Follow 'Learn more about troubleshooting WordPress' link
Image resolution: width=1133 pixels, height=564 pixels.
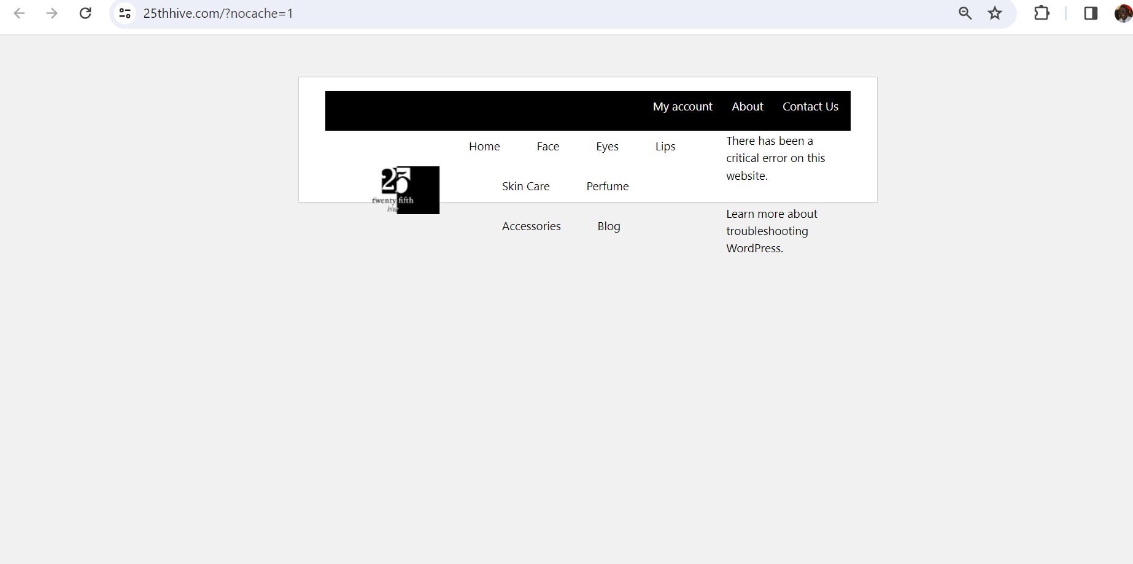tap(771, 231)
